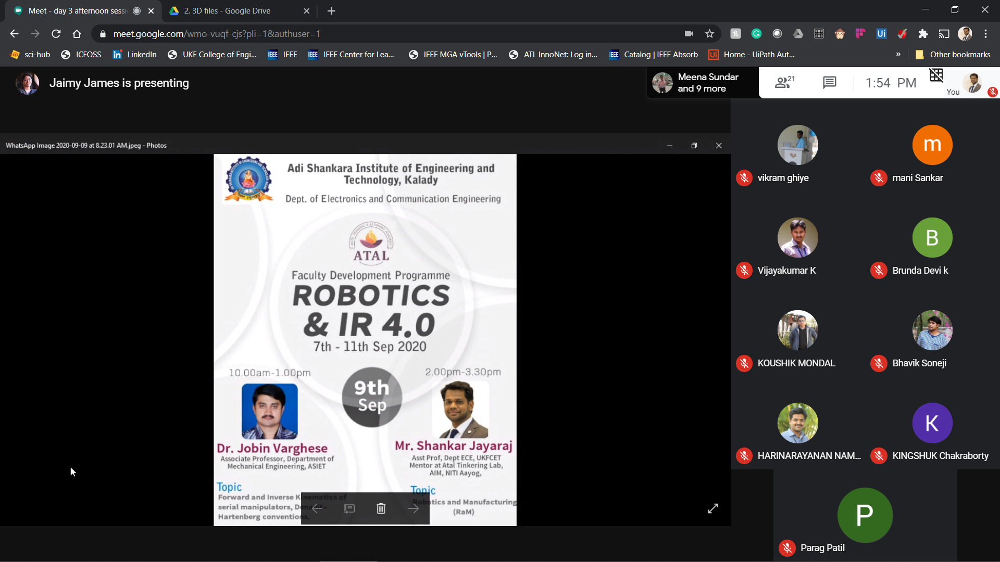
Task: Open ICFOSS bookmark
Action: [81, 55]
